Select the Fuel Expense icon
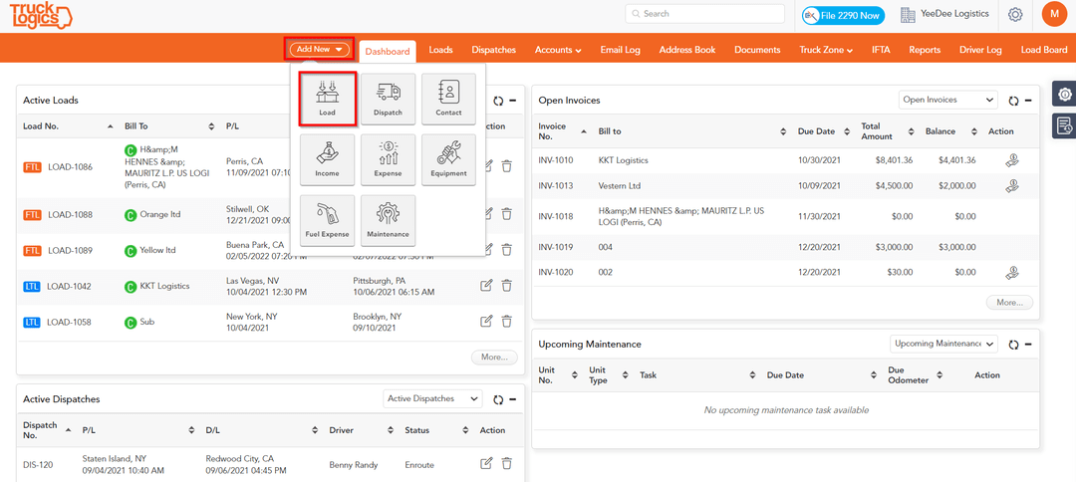The width and height of the screenshot is (1076, 482). click(327, 220)
